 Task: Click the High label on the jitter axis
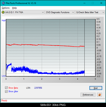point(4,20)
